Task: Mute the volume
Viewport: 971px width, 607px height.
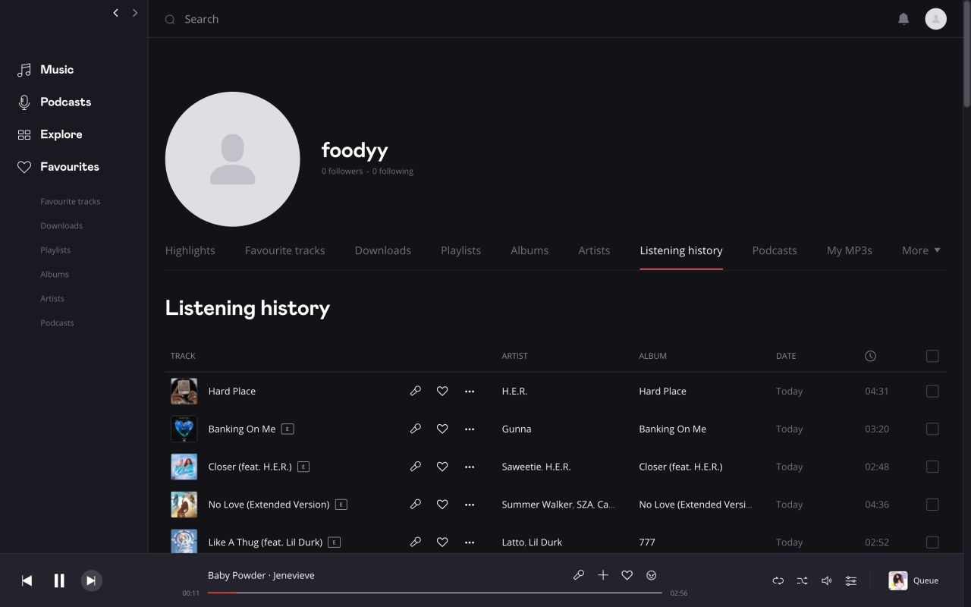Action: [x=826, y=580]
